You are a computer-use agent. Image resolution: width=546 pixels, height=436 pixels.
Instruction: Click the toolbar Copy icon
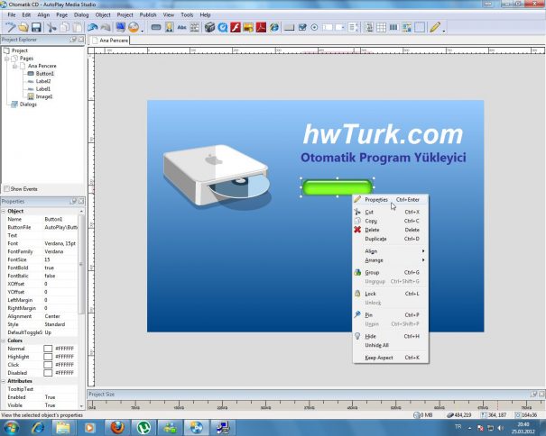click(65, 27)
